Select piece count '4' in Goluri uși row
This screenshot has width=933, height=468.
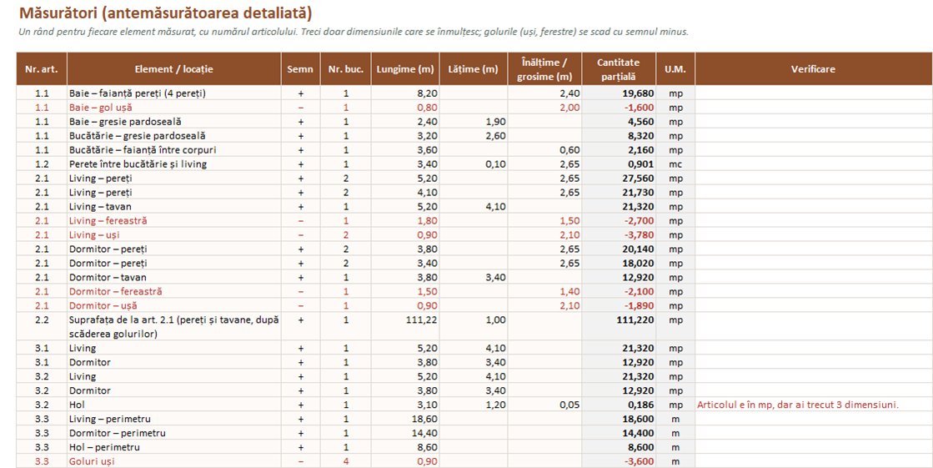pos(346,461)
